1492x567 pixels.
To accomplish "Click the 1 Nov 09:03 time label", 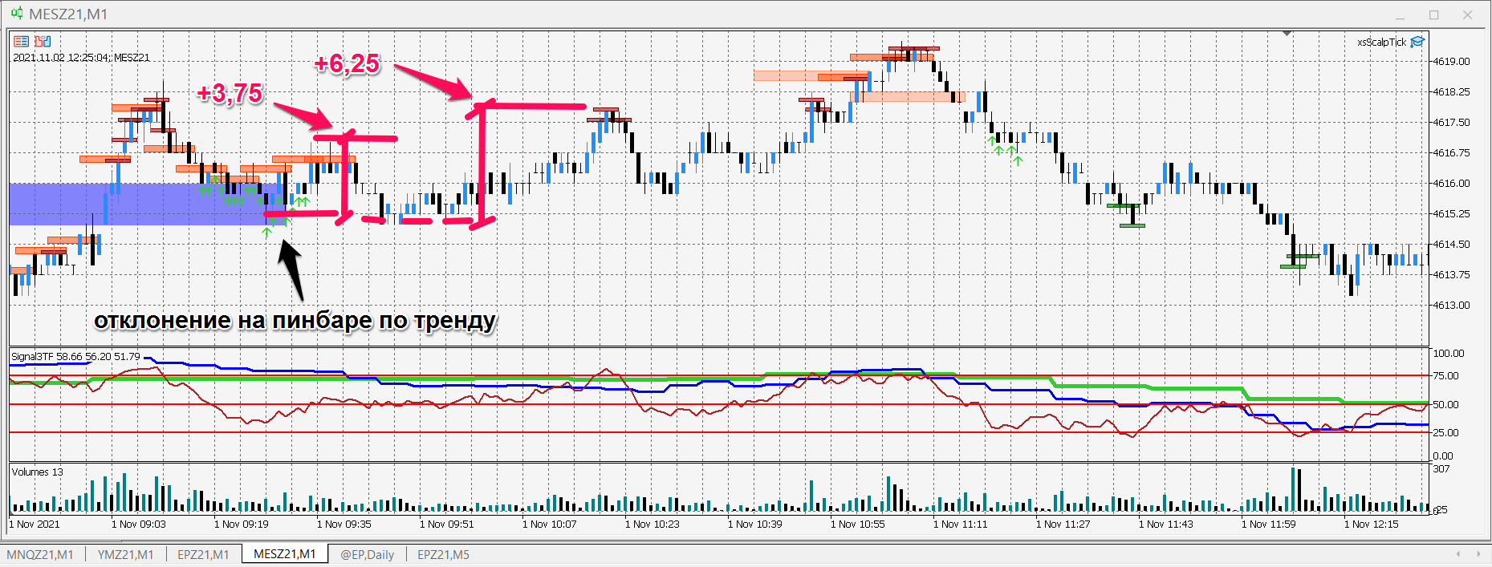I will (139, 524).
